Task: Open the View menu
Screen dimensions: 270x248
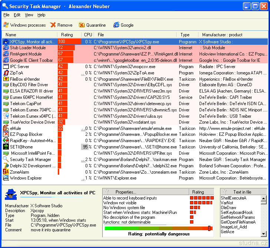Action: click(x=29, y=15)
